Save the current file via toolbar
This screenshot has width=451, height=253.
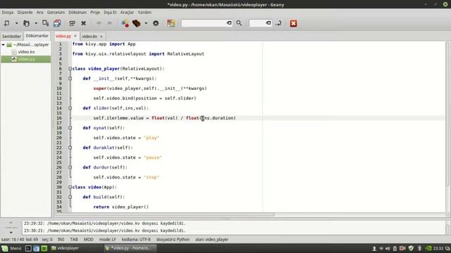45,23
